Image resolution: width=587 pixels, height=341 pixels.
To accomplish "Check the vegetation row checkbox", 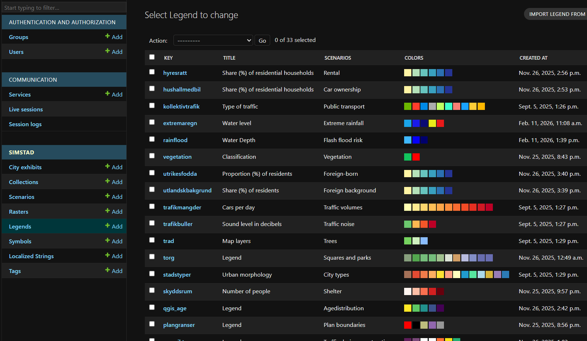I will pos(152,155).
